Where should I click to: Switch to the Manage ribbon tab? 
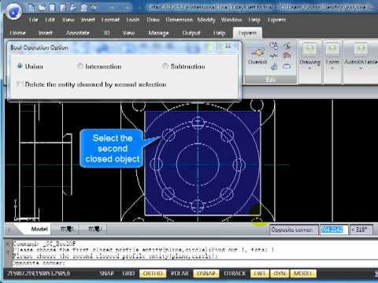[158, 33]
